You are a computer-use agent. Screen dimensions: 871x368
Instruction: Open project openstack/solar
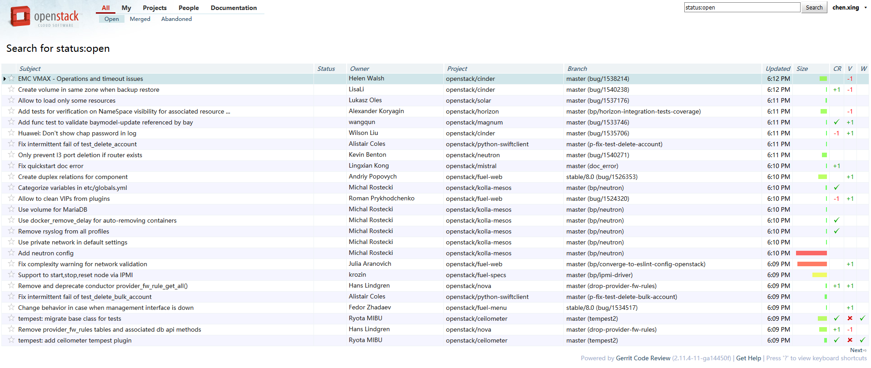(468, 100)
